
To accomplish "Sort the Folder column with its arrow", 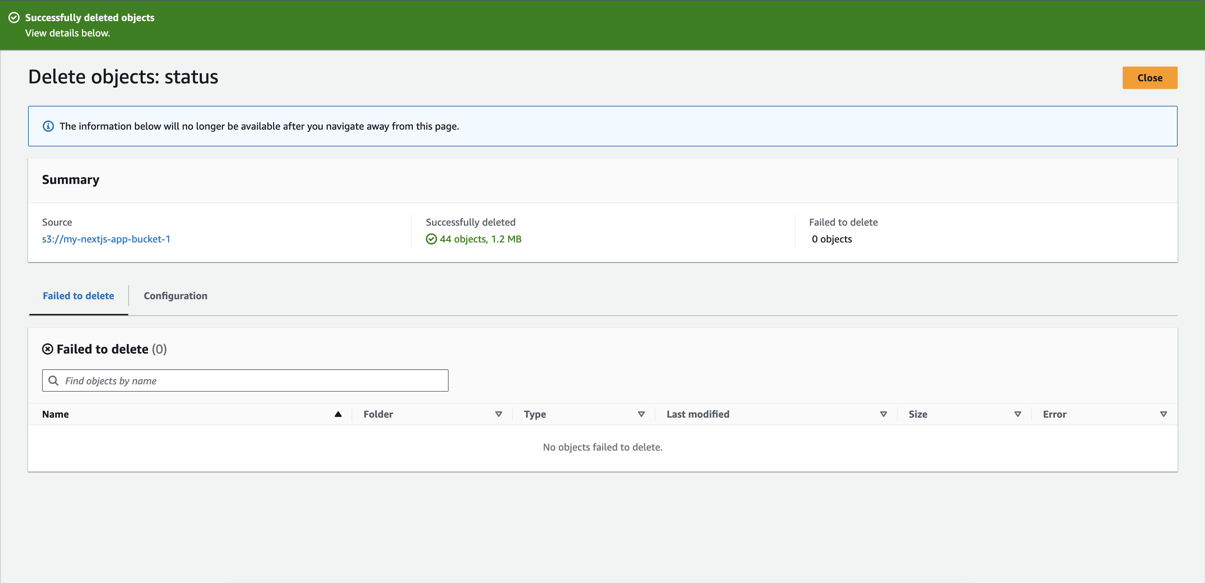I will tap(499, 414).
